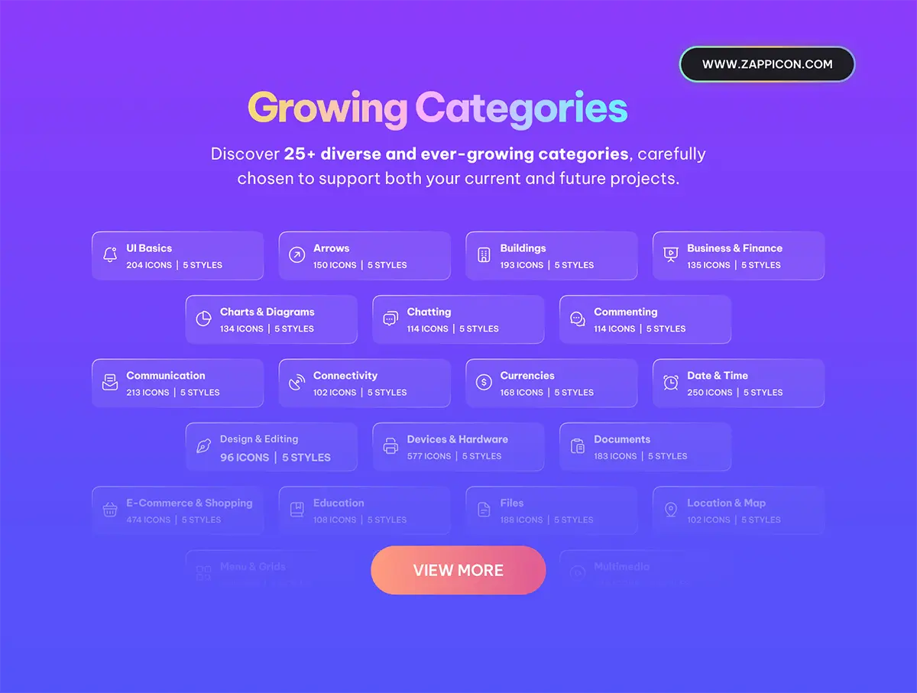This screenshot has width=917, height=693.
Task: Click the Connectivity satellite dish icon
Action: tap(296, 383)
